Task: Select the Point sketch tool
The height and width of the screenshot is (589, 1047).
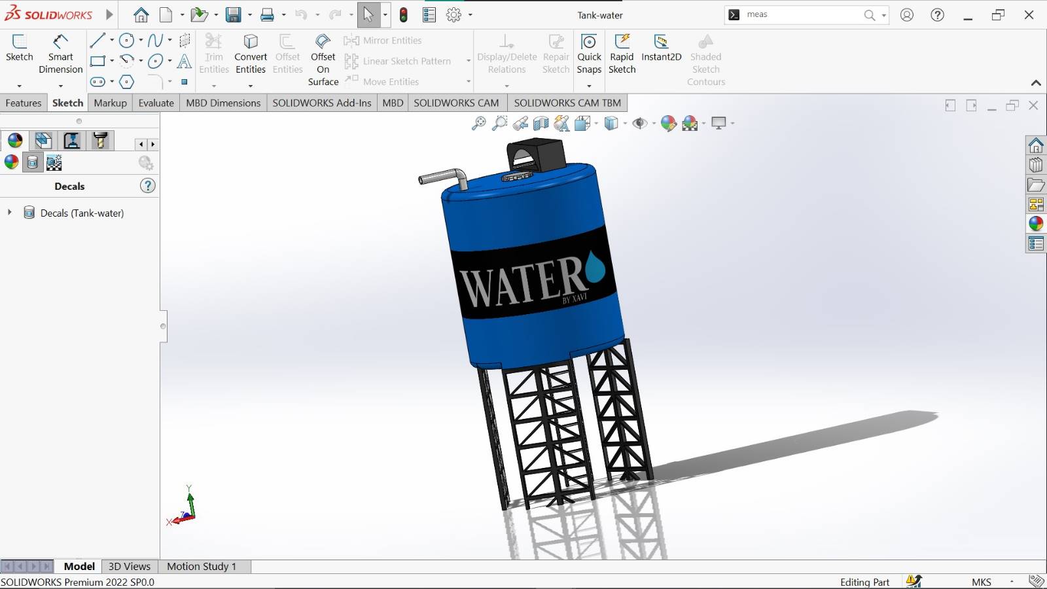Action: click(x=185, y=82)
